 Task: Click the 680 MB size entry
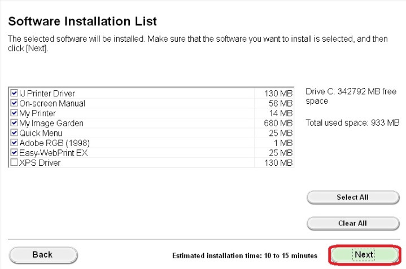278,123
